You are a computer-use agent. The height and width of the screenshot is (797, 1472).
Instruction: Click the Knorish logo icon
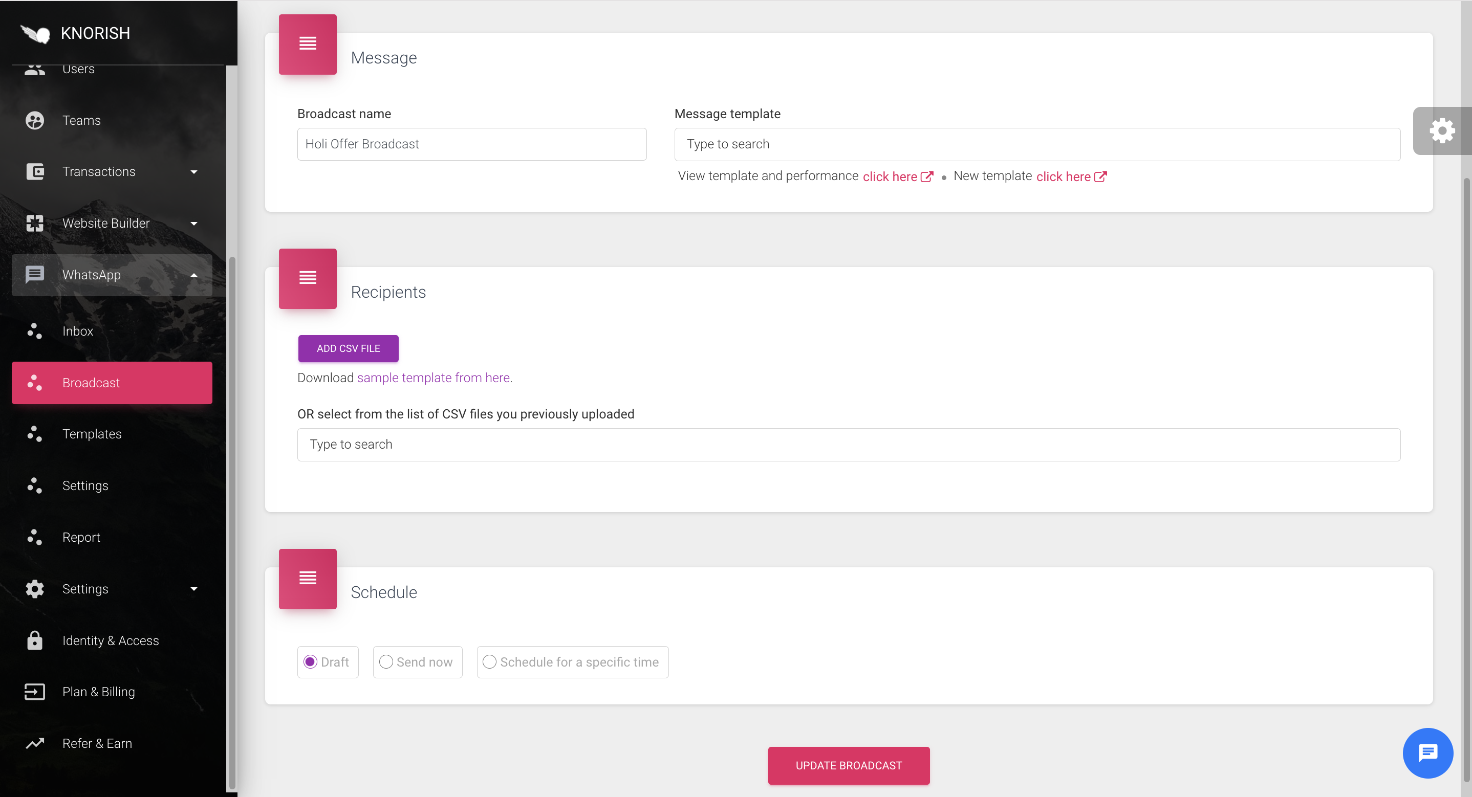point(35,34)
